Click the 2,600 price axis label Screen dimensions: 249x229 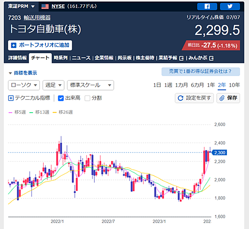220,124
